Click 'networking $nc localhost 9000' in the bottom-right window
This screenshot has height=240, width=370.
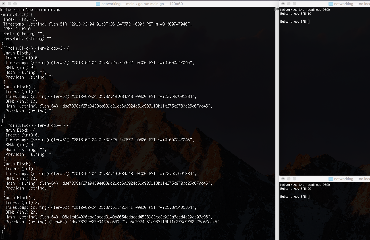(x=305, y=185)
